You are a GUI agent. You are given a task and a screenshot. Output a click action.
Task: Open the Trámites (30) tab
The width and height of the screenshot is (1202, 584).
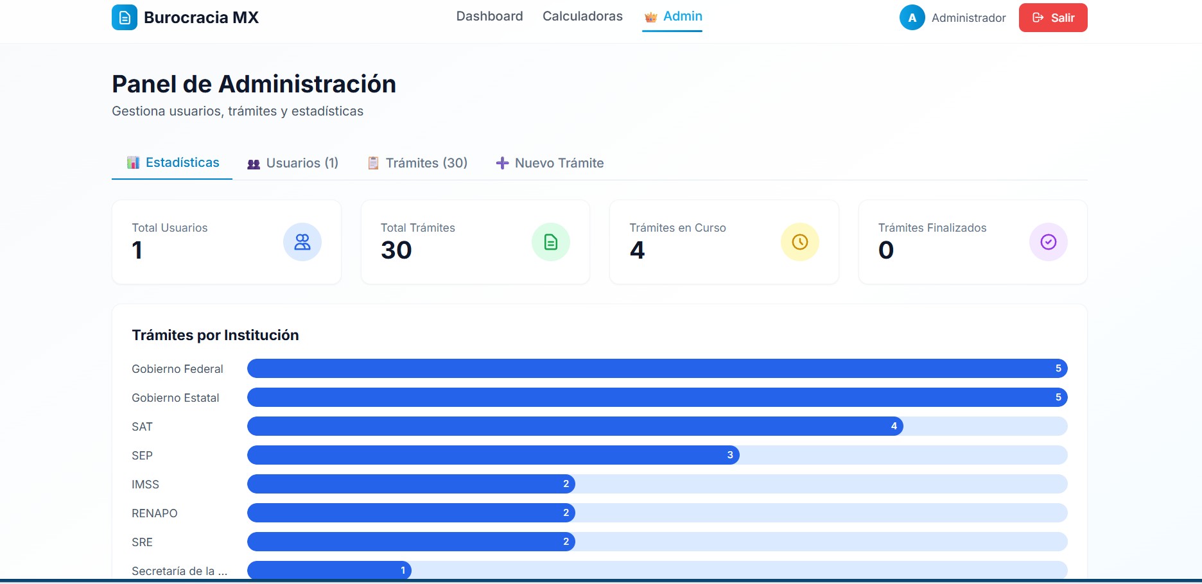pos(417,163)
